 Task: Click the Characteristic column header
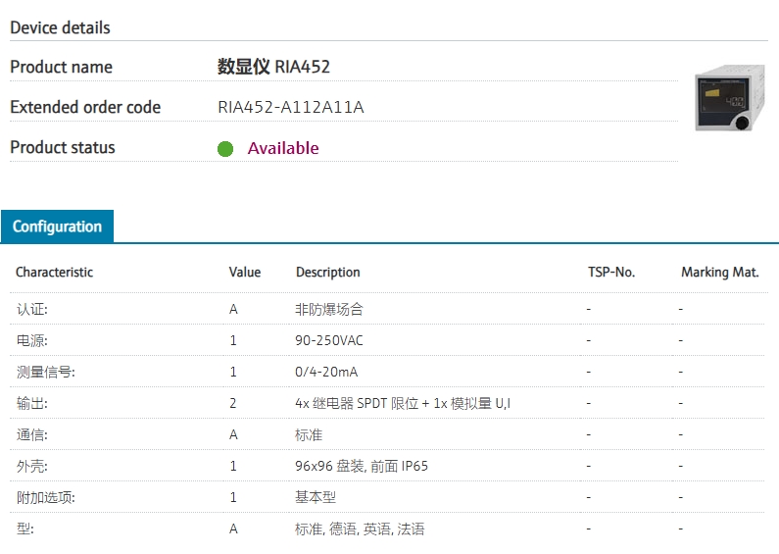point(54,273)
